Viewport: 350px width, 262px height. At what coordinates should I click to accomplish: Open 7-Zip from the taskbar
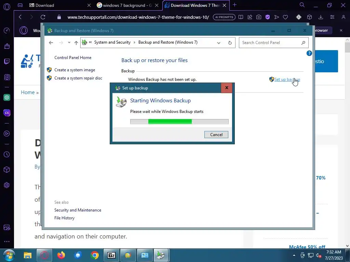[x=111, y=255]
